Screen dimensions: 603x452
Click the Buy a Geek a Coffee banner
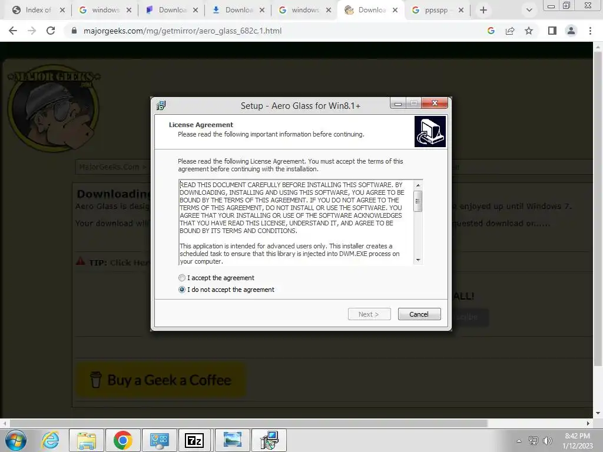tap(161, 380)
